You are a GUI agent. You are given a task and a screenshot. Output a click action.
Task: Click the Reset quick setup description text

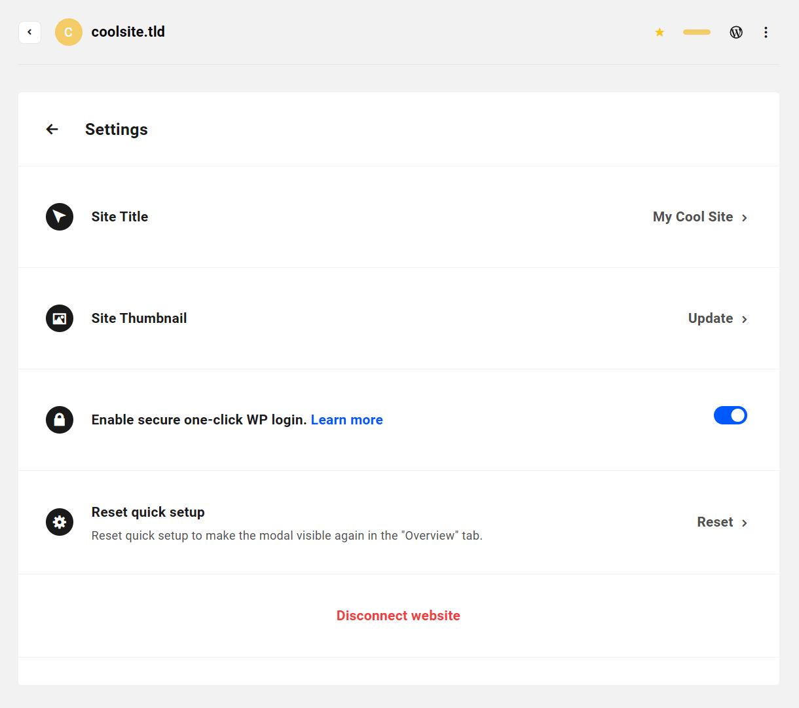[x=287, y=536]
